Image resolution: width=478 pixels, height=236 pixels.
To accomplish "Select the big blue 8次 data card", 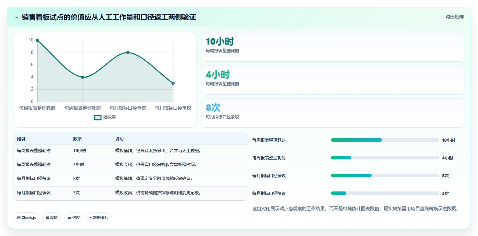I will [333, 113].
